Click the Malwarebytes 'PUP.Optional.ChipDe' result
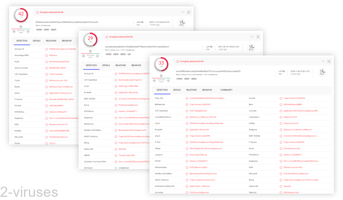 [x=198, y=167]
